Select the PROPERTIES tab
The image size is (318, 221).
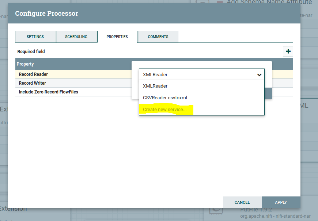[x=117, y=37]
